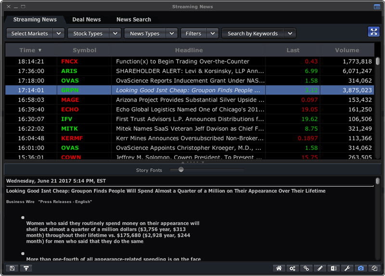
Task: Click the duplicate window icon
Action: point(374,268)
